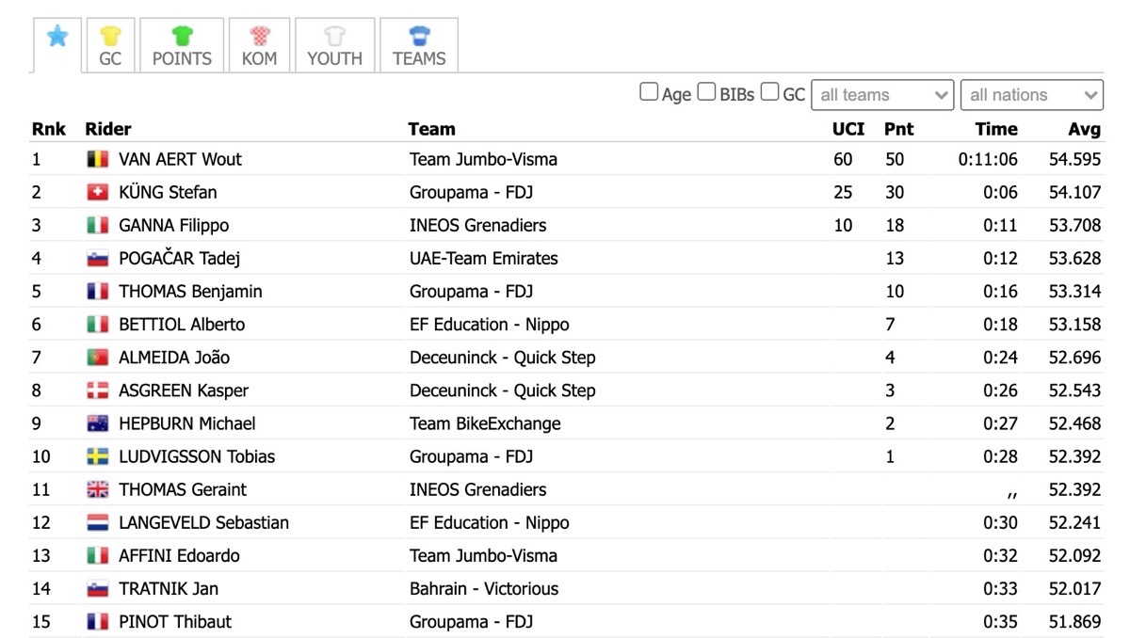Tick the BIBs checkbox
Screen dimensions: 1130x638
click(x=706, y=92)
